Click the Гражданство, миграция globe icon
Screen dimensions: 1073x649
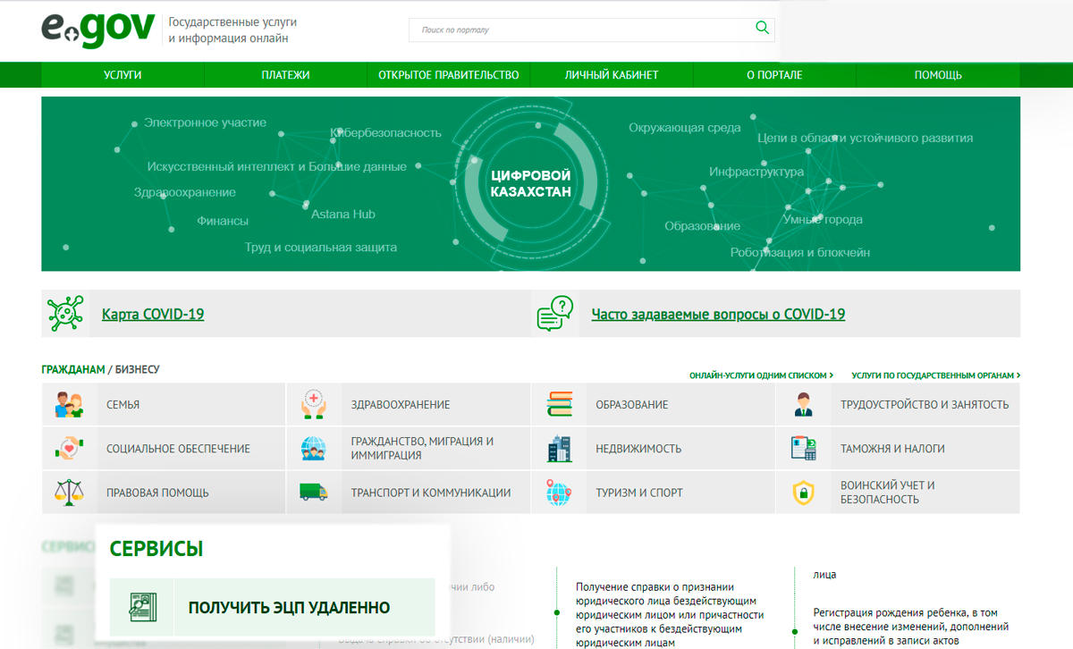(314, 449)
